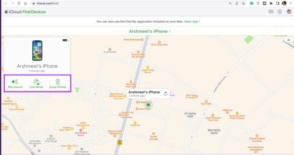Click the Fusion Pizza map marker
The height and width of the screenshot is (155, 294).
[x=137, y=109]
